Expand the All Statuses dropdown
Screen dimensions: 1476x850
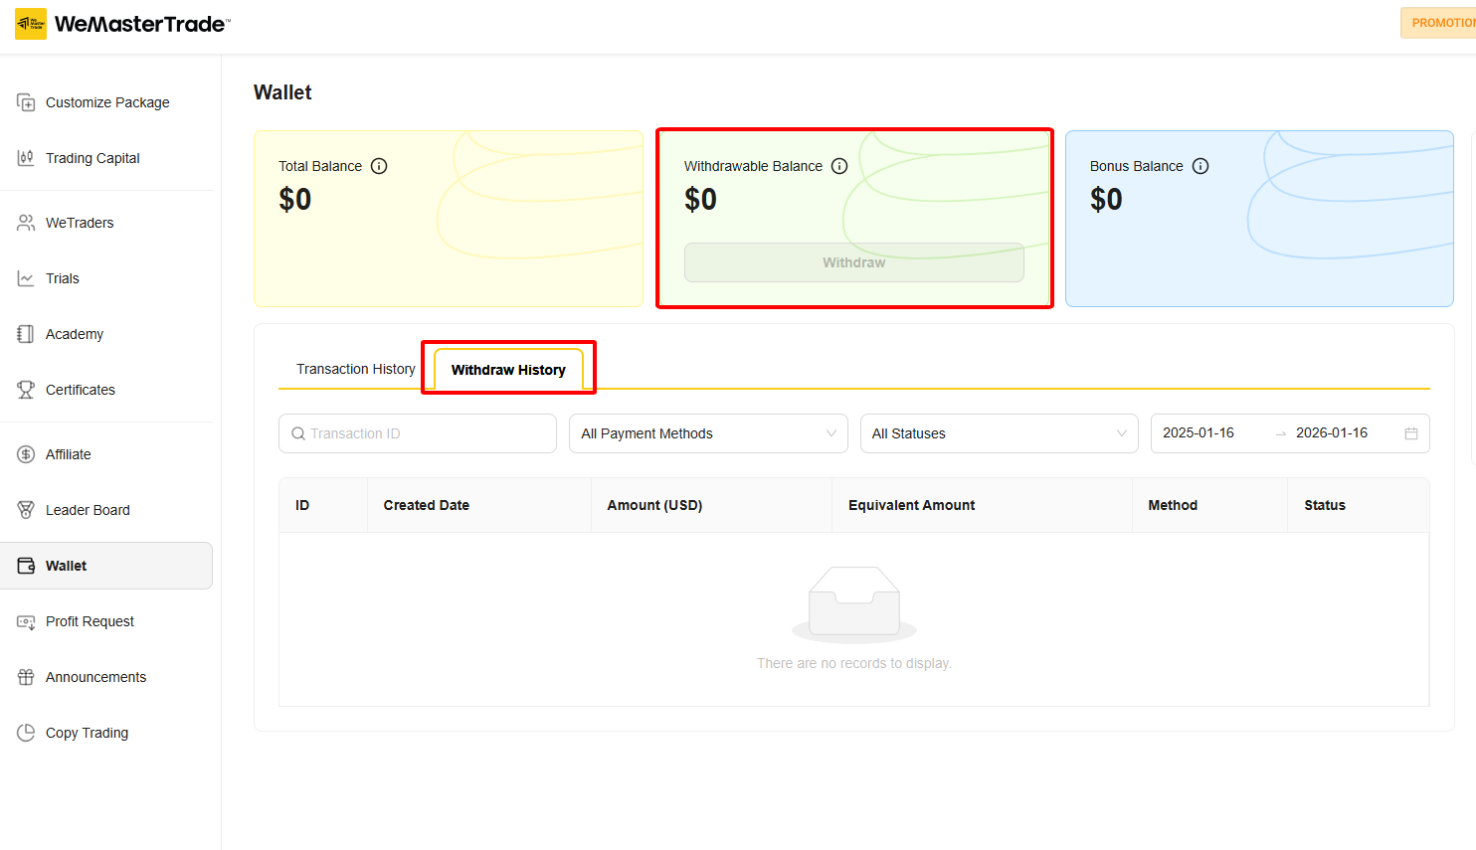click(x=999, y=433)
